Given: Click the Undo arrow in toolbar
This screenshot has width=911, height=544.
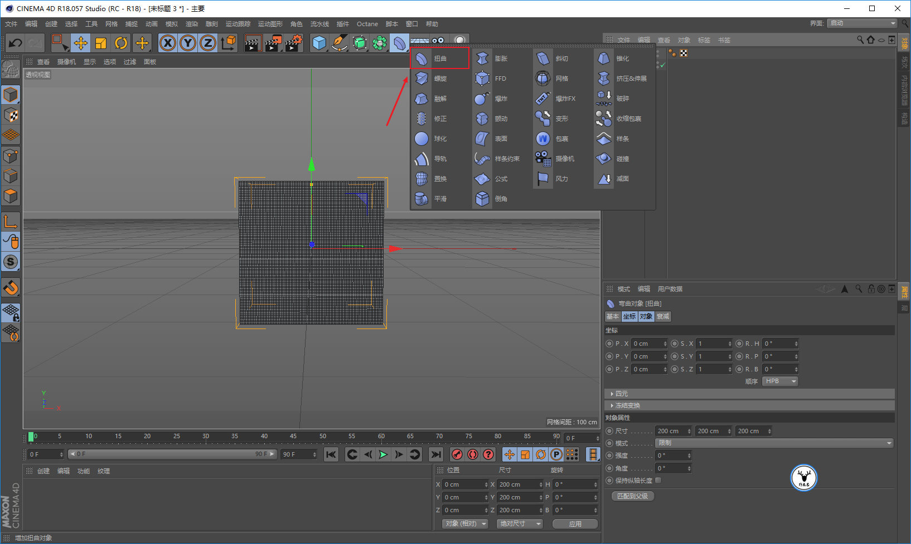Looking at the screenshot, I should coord(16,43).
